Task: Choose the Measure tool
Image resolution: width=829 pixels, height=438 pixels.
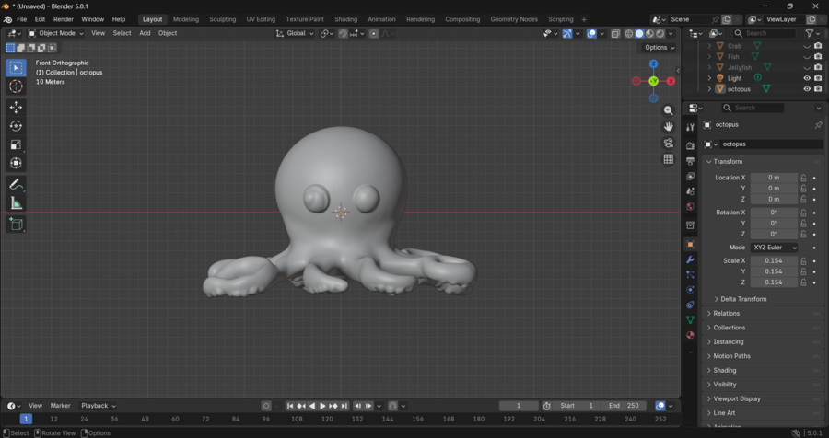Action: (16, 203)
